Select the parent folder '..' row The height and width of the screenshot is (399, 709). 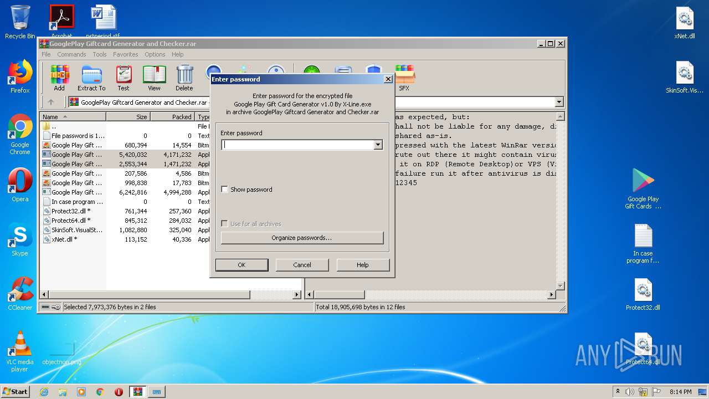125,126
